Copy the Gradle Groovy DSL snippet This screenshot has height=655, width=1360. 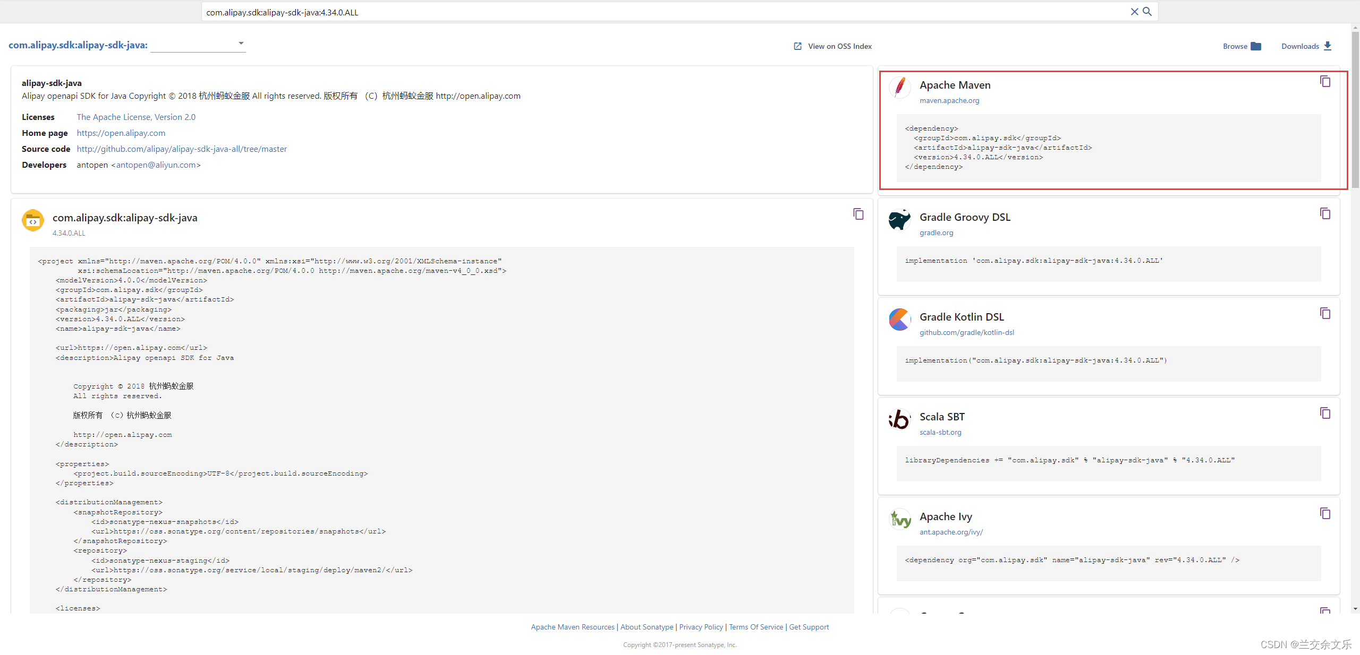1325,213
